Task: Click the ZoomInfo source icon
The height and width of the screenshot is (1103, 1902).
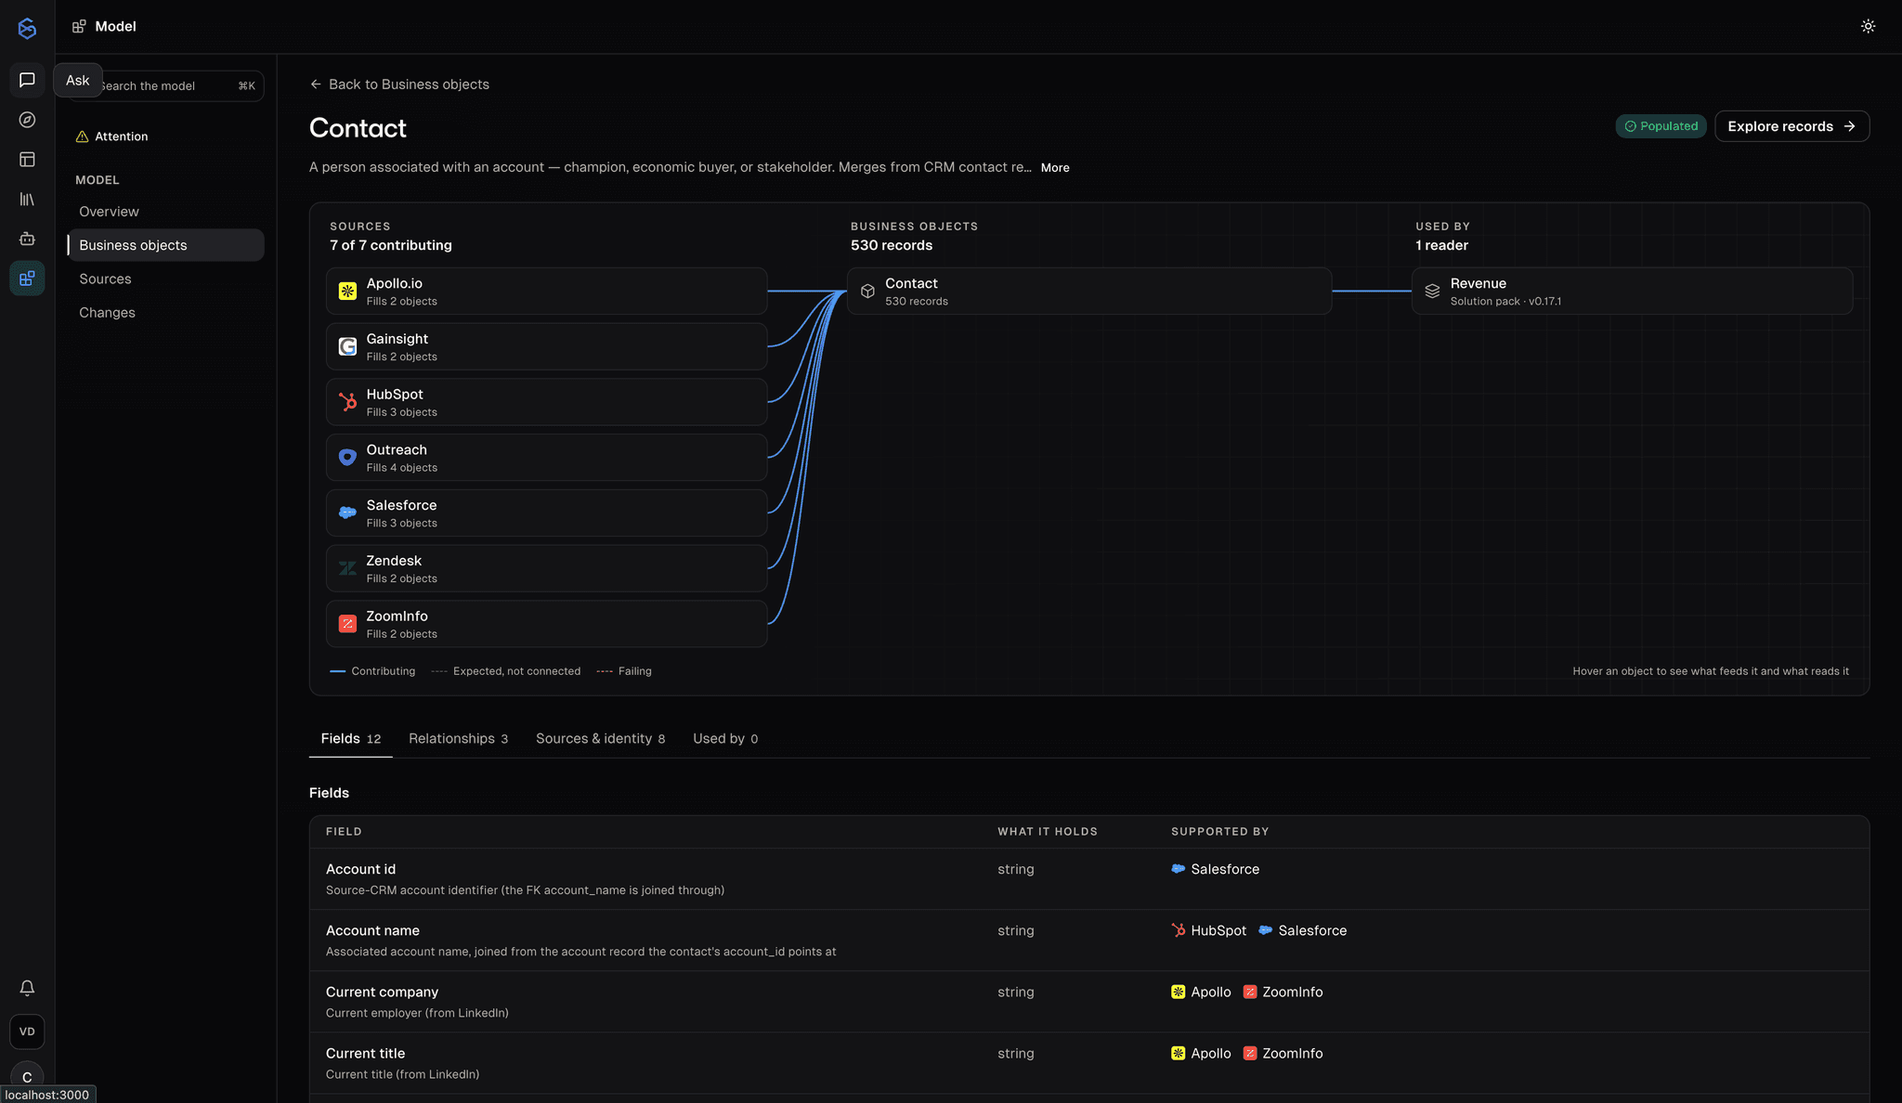Action: [347, 624]
